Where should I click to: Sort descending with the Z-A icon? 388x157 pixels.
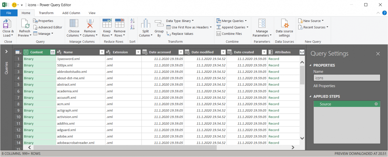(x=133, y=27)
